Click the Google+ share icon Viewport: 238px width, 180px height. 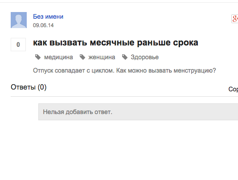[235, 19]
